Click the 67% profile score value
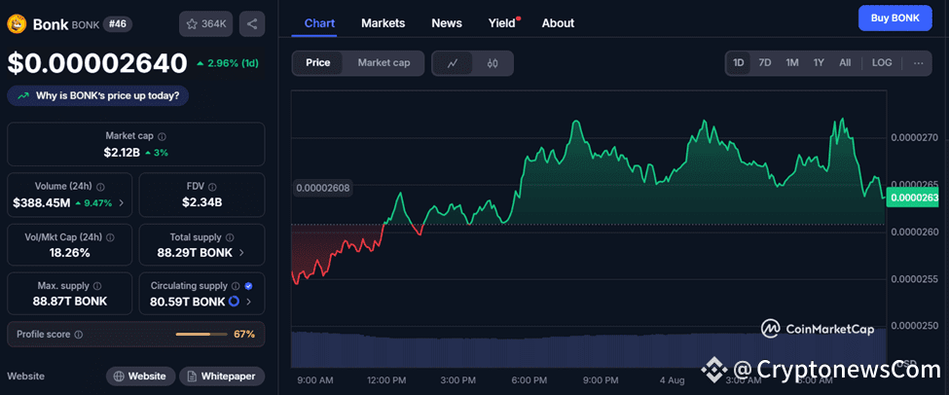Image resolution: width=949 pixels, height=395 pixels. (244, 335)
